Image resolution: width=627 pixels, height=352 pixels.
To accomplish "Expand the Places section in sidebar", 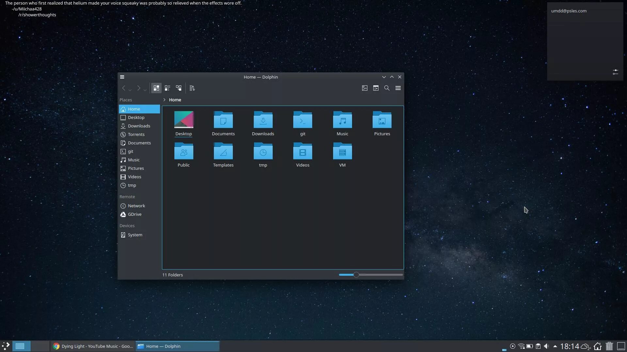I will click(125, 100).
